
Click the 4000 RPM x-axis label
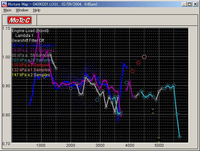coord(129,145)
